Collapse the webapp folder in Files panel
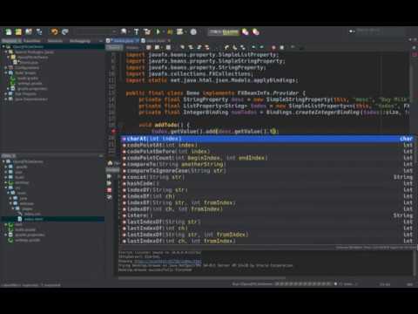 coord(11,203)
